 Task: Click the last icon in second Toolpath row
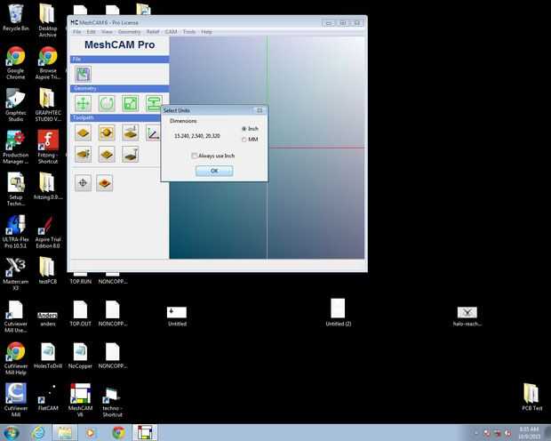click(x=131, y=155)
